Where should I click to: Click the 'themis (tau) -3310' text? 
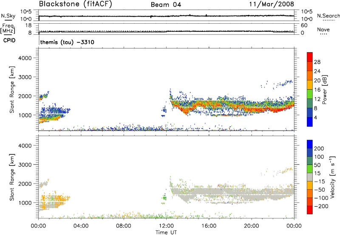pos(67,42)
